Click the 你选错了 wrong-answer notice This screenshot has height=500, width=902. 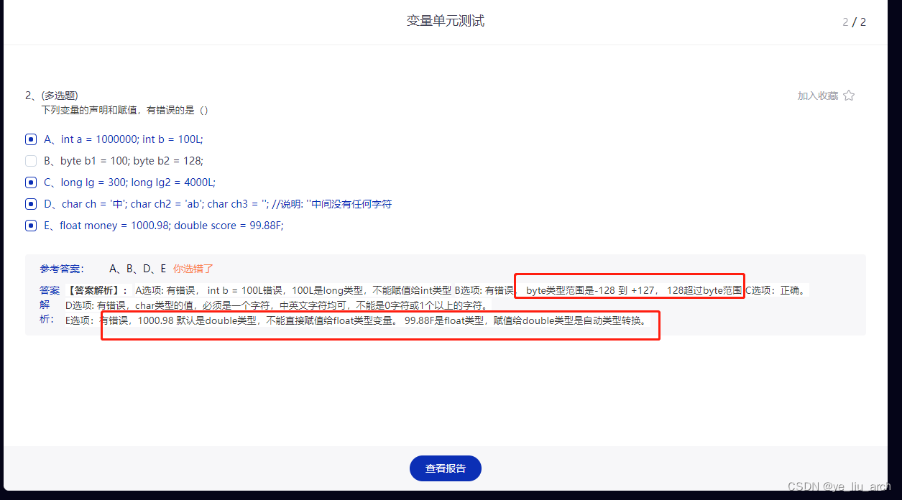click(193, 269)
